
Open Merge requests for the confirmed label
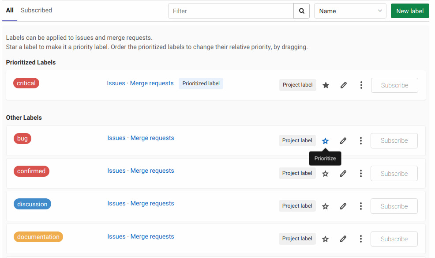(x=152, y=171)
